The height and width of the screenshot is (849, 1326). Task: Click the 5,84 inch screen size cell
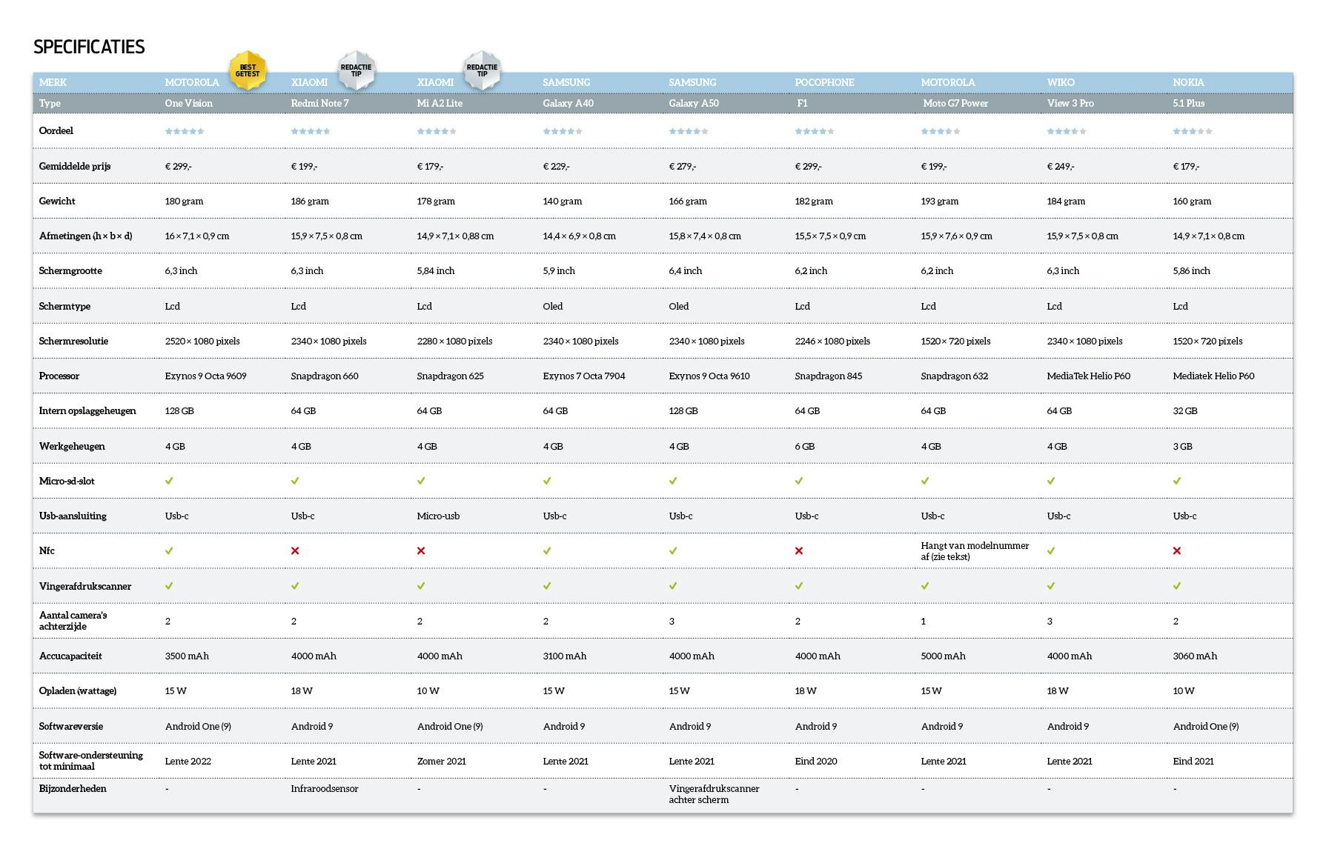coord(436,270)
